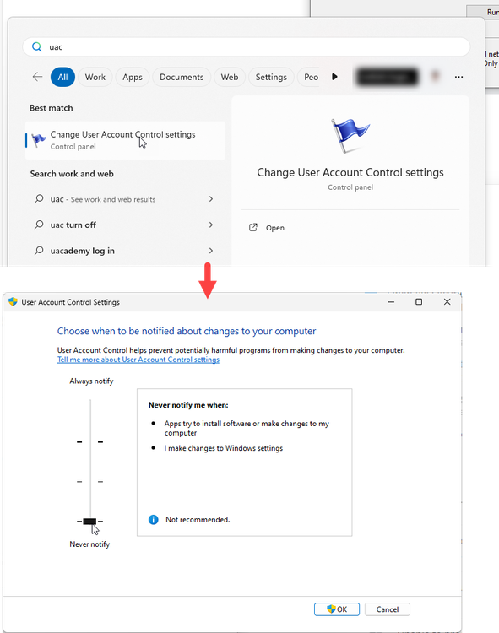The image size is (499, 633).
Task: Click the third tick on the UAC slider
Action: click(x=89, y=482)
